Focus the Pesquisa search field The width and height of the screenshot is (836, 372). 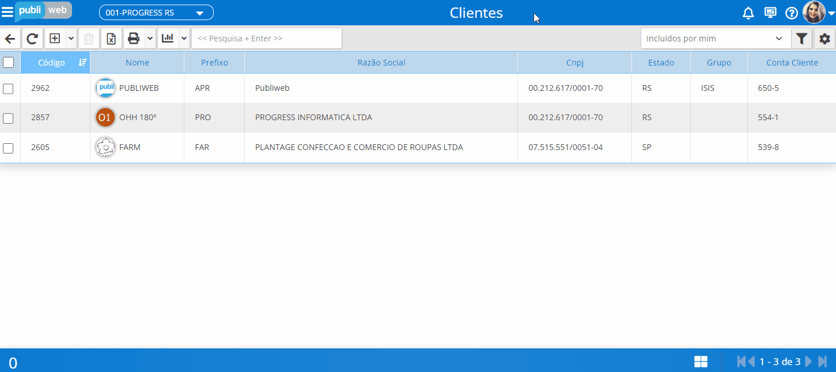click(x=267, y=39)
